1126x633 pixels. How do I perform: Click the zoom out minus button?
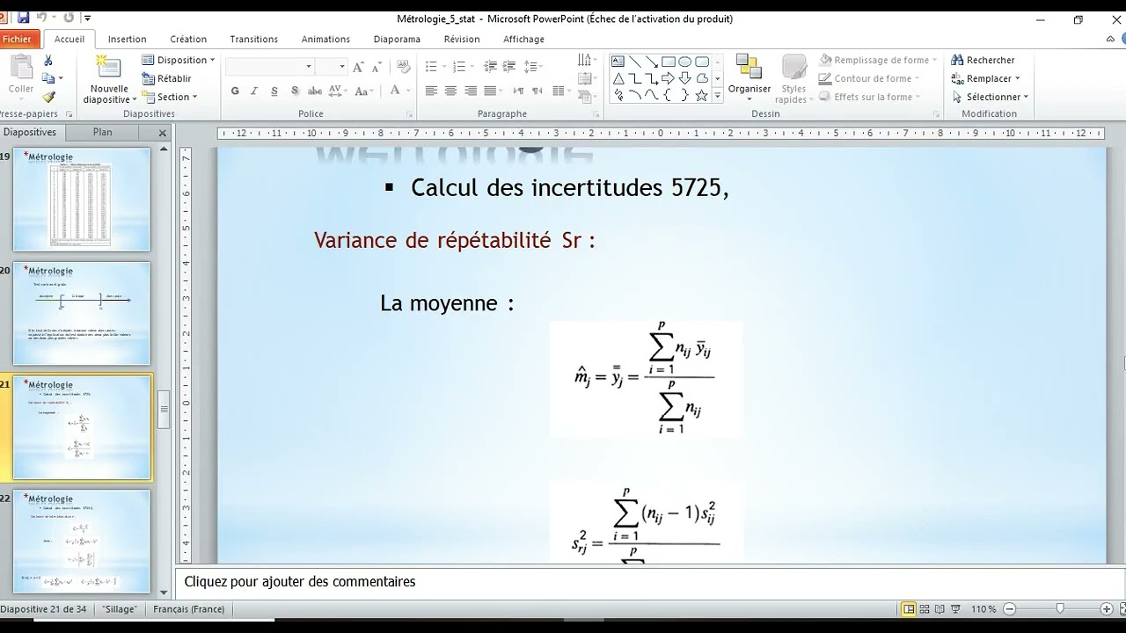[x=1010, y=608]
